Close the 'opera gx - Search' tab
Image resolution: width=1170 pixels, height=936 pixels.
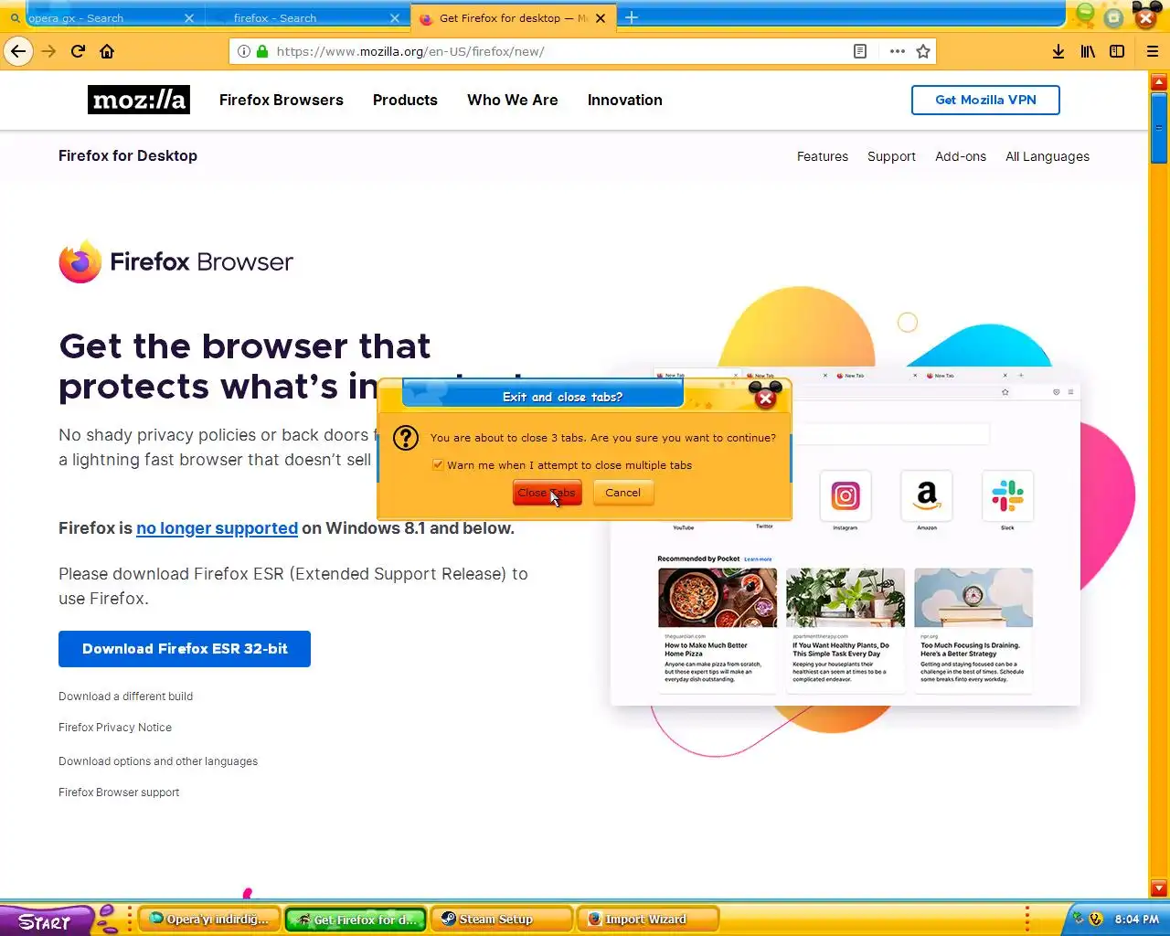[x=189, y=18]
